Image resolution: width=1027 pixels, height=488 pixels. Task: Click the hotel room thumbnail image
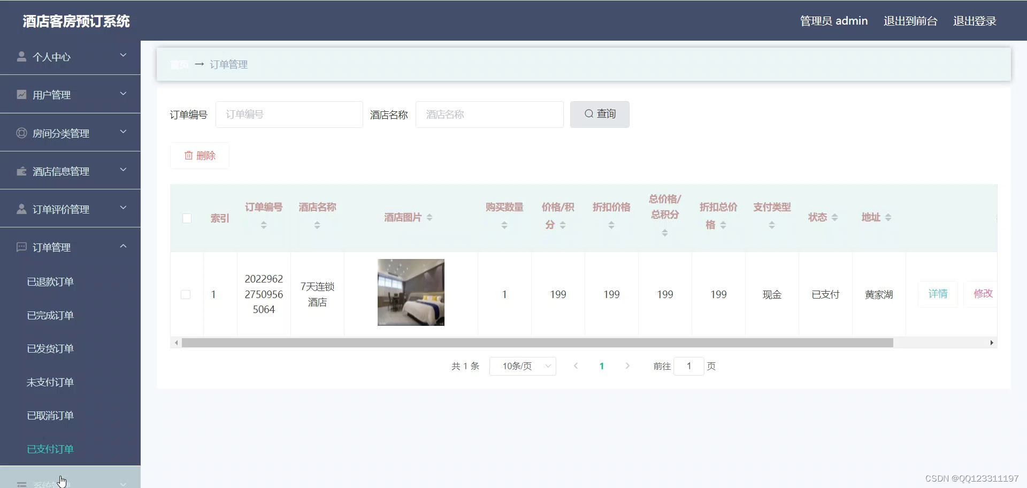pos(411,292)
